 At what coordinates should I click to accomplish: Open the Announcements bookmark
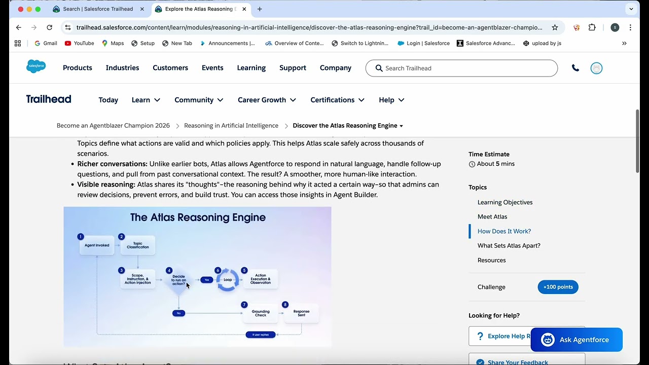[228, 43]
